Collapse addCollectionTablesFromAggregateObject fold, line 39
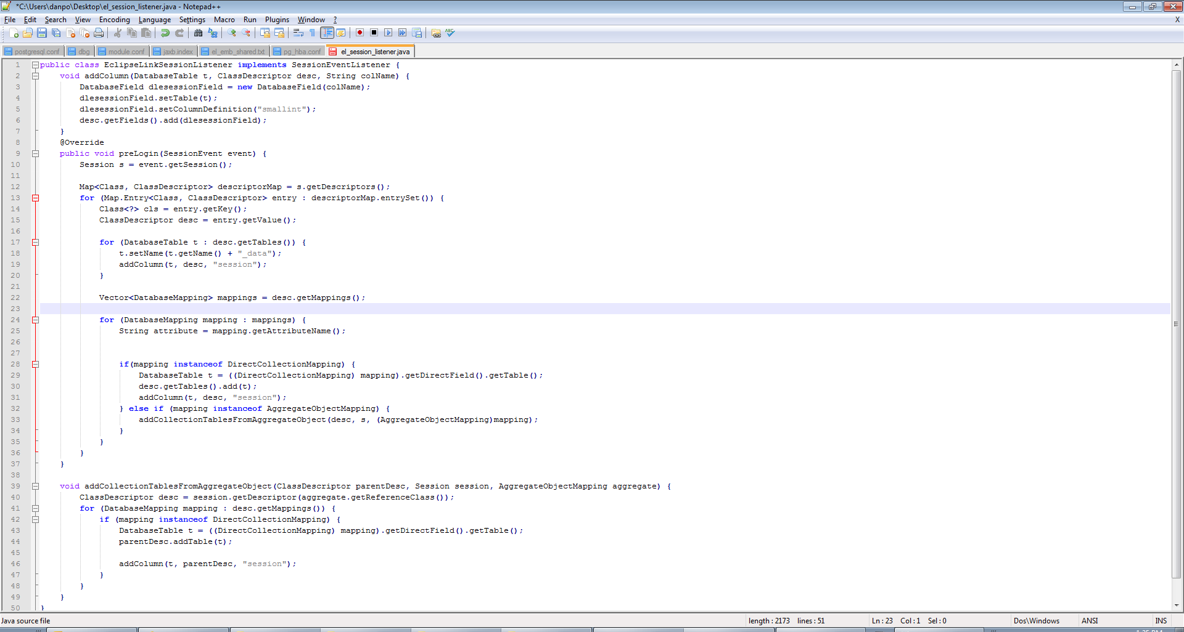This screenshot has width=1184, height=632. [35, 486]
